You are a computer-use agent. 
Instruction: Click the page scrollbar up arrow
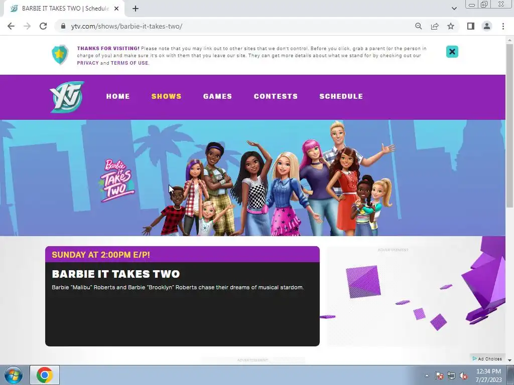click(509, 40)
